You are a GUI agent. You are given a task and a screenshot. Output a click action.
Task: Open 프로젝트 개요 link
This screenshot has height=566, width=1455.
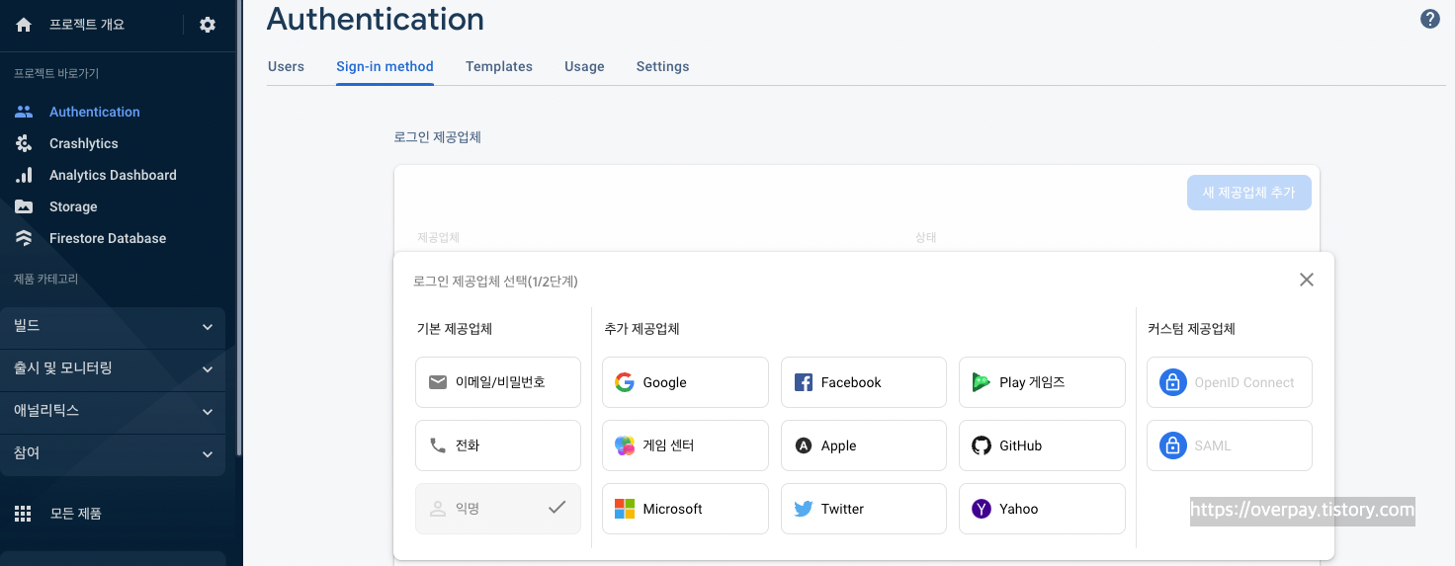click(x=87, y=25)
